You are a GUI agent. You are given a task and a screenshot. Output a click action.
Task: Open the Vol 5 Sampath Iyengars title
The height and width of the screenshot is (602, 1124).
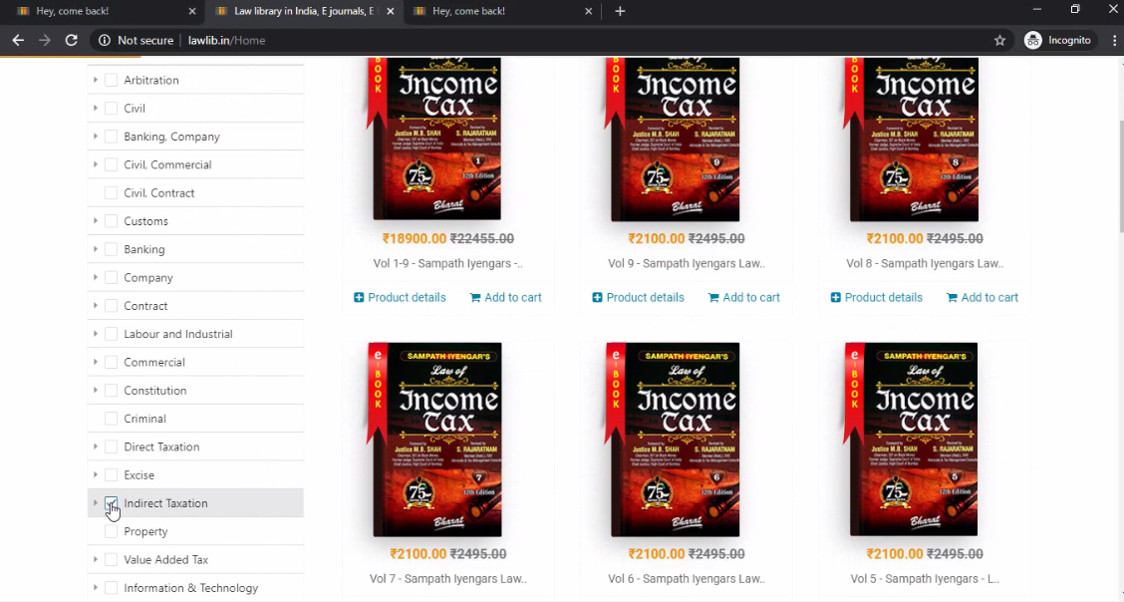tap(925, 578)
